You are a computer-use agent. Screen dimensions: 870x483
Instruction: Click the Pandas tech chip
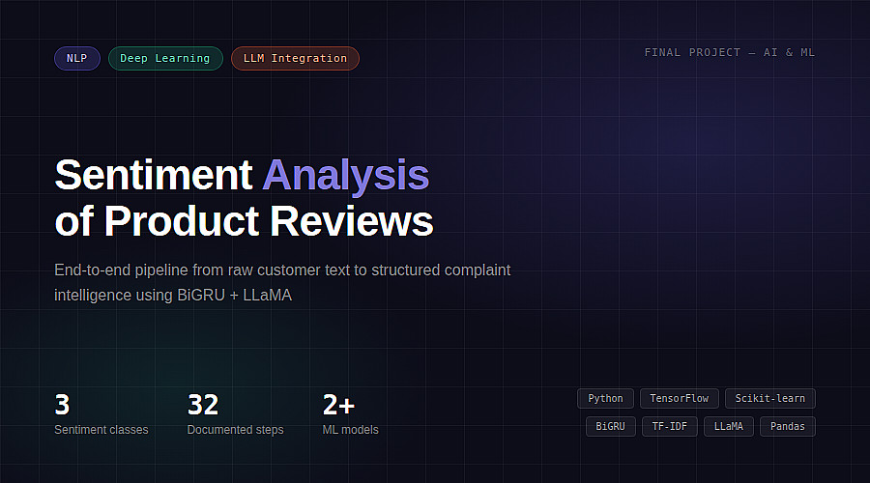click(x=787, y=426)
